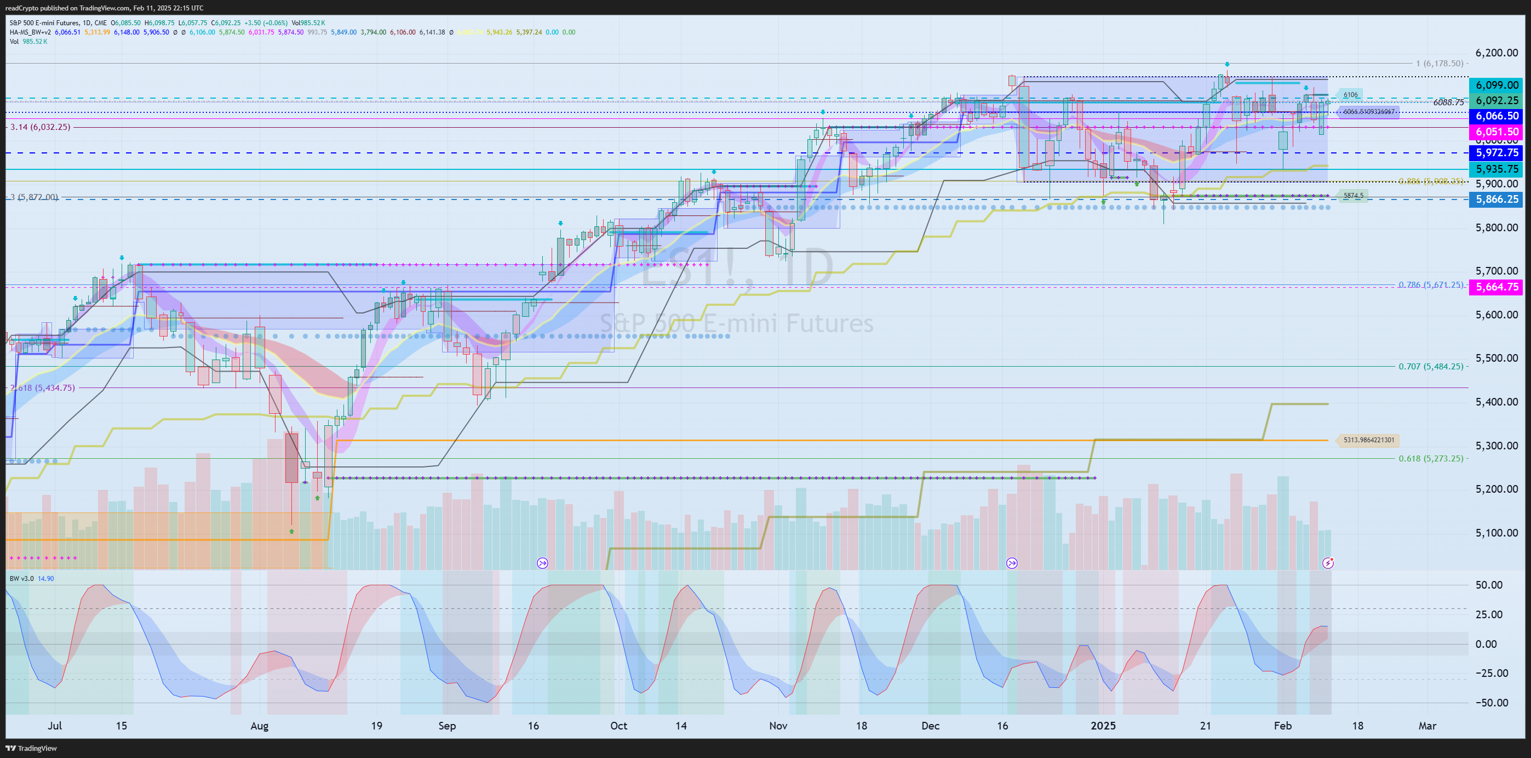The width and height of the screenshot is (1531, 758).
Task: Click the 6066.5109326067 price tag label
Action: click(x=1368, y=112)
